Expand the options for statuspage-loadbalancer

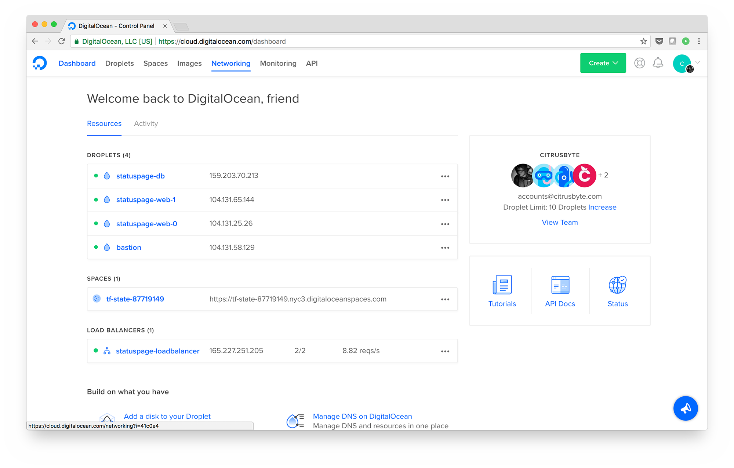coord(445,352)
